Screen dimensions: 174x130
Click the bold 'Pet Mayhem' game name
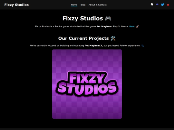(104, 26)
